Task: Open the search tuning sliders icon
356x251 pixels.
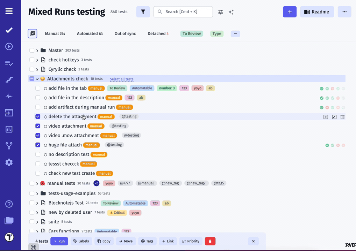Action: 220,12
